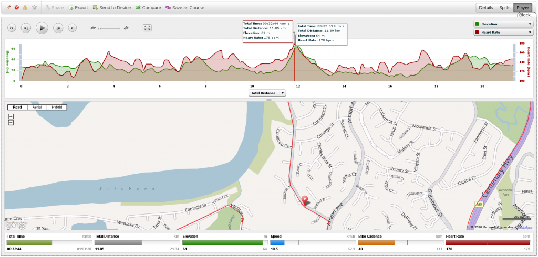The height and width of the screenshot is (257, 538).
Task: Click the green Elevation color swatch
Action: click(477, 24)
